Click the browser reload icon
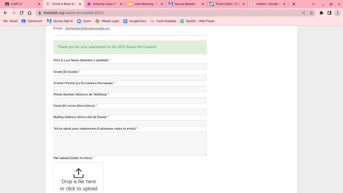 [x=22, y=13]
